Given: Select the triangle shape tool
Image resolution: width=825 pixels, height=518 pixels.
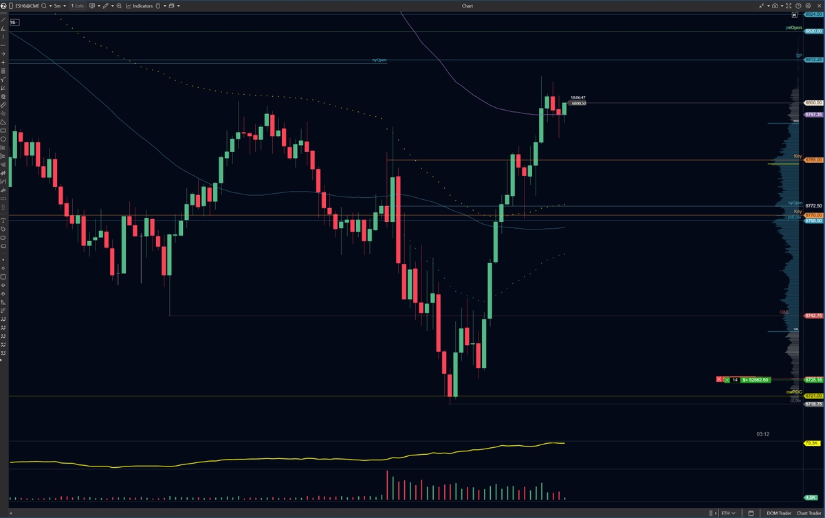Looking at the screenshot, I should 3,122.
